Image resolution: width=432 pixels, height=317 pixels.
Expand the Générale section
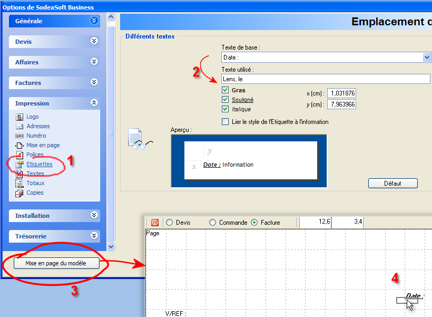click(94, 21)
